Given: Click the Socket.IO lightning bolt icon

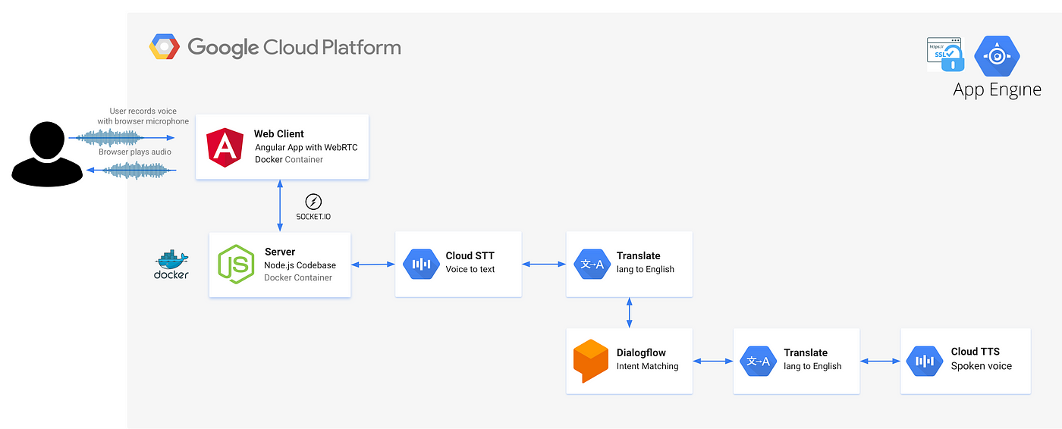Looking at the screenshot, I should 313,202.
